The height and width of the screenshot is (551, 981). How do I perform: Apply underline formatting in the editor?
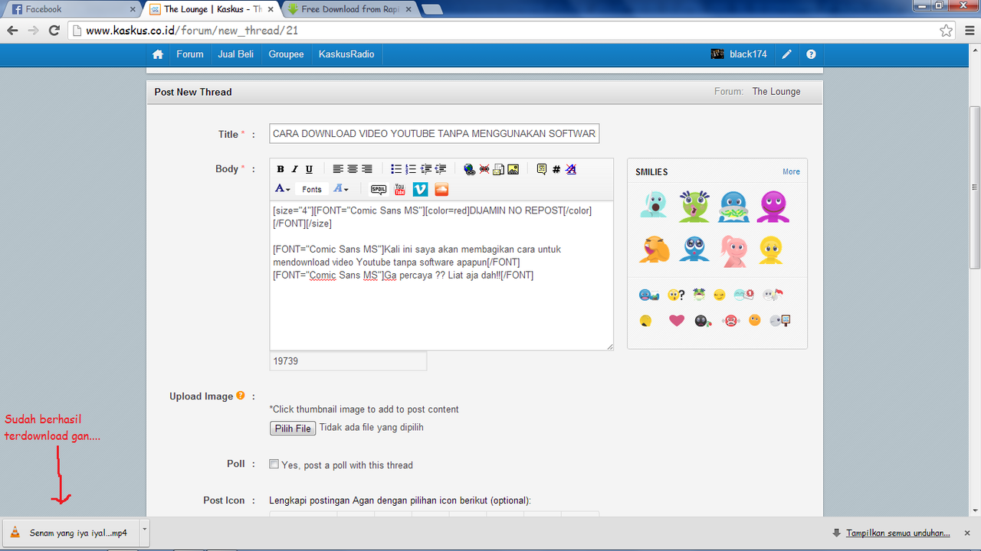(x=309, y=169)
